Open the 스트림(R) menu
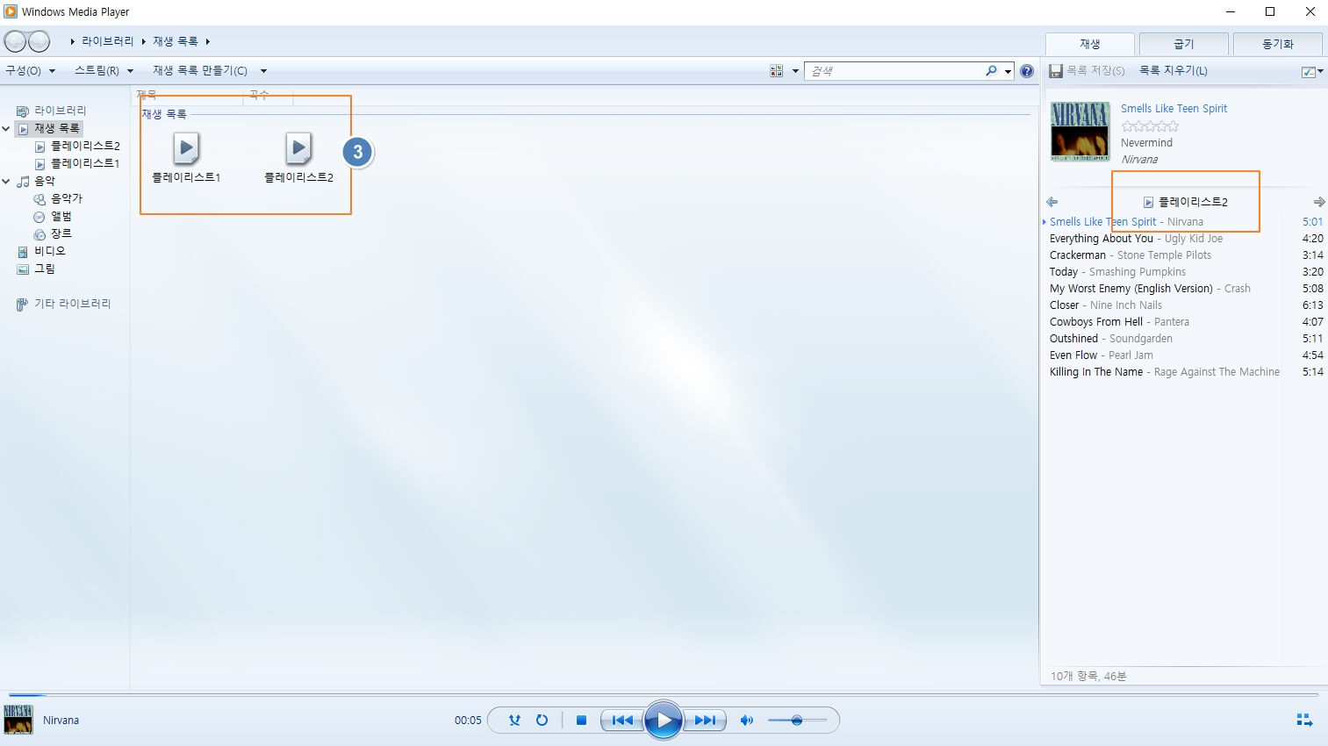 click(x=104, y=71)
